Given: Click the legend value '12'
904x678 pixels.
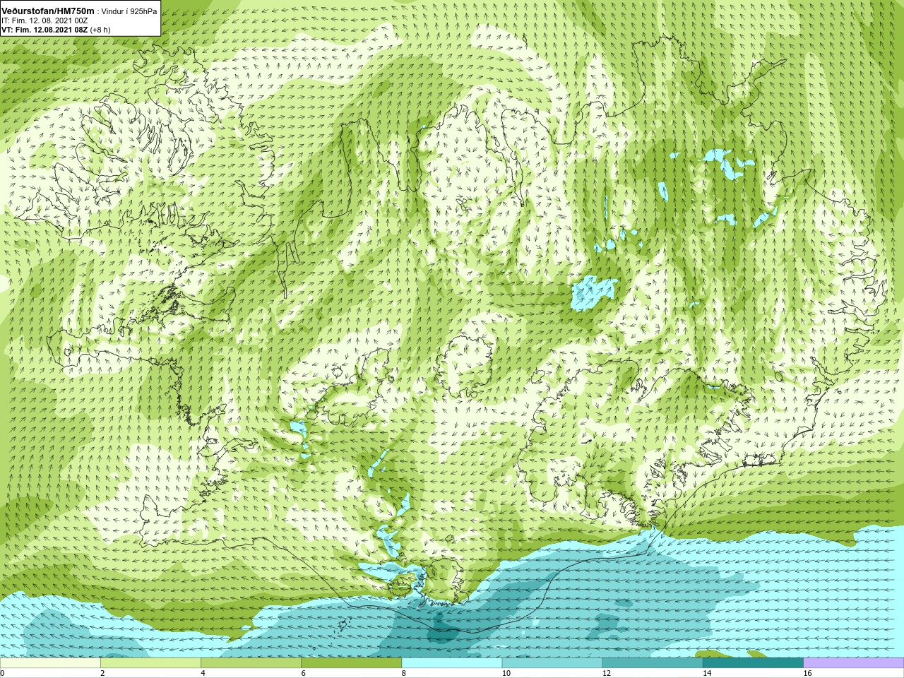Looking at the screenshot, I should 607,673.
